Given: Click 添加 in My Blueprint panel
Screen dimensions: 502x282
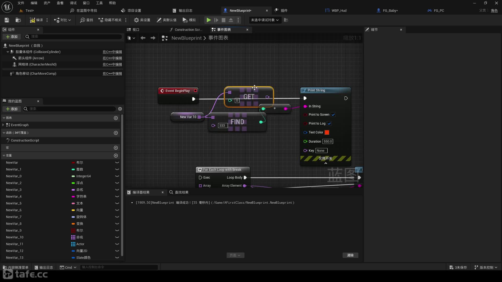Looking at the screenshot, I should [x=12, y=109].
